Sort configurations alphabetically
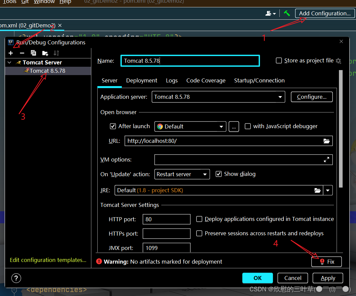356x296 pixels. (56, 53)
